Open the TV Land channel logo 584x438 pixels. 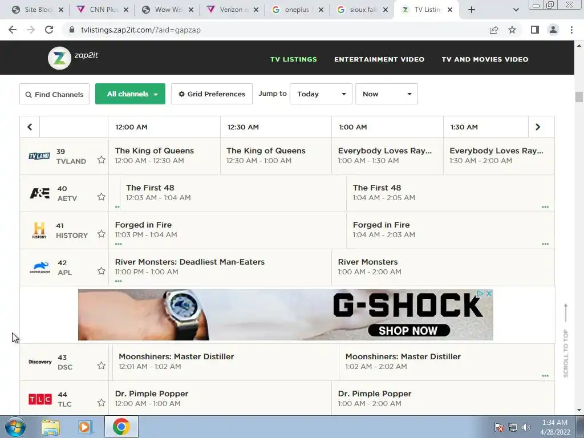point(39,156)
